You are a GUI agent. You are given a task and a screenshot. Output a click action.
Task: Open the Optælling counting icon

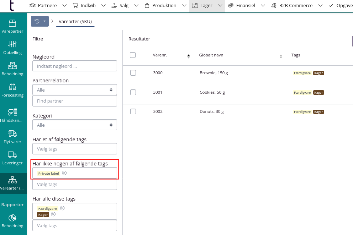pos(12,44)
